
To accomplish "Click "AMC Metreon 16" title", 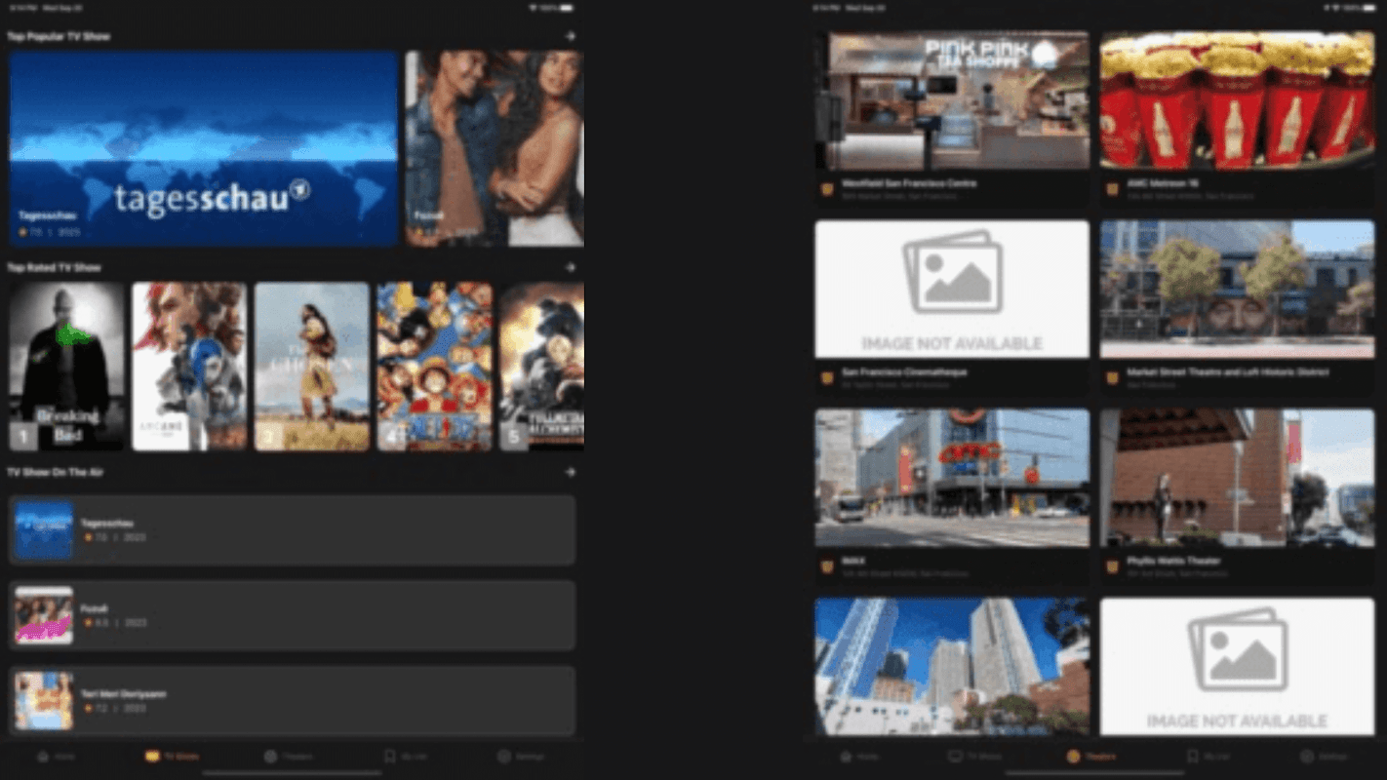I will pyautogui.click(x=1163, y=183).
